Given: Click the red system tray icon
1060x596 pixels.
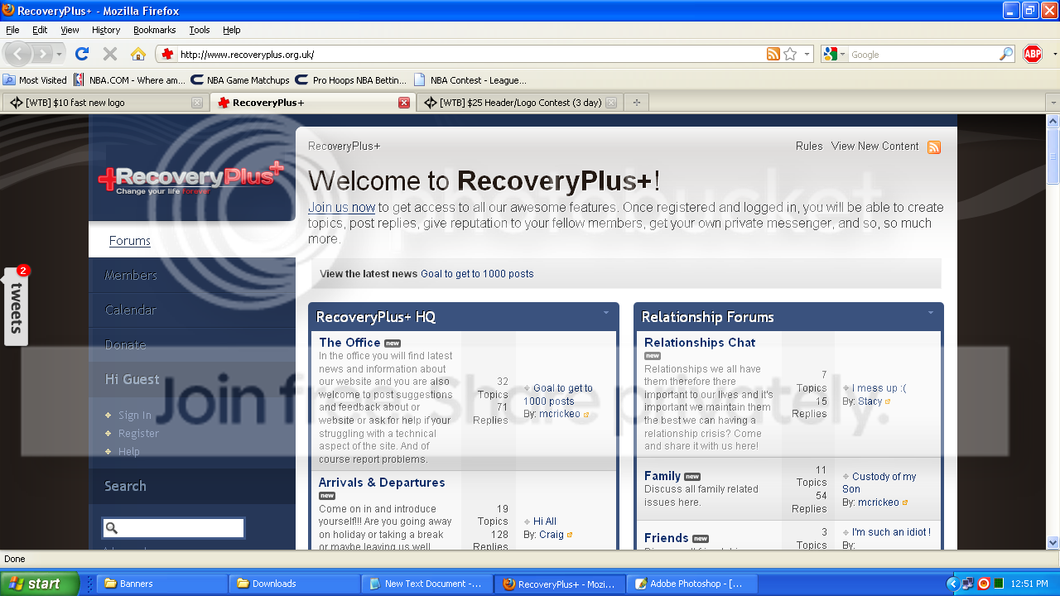Looking at the screenshot, I should pyautogui.click(x=983, y=584).
